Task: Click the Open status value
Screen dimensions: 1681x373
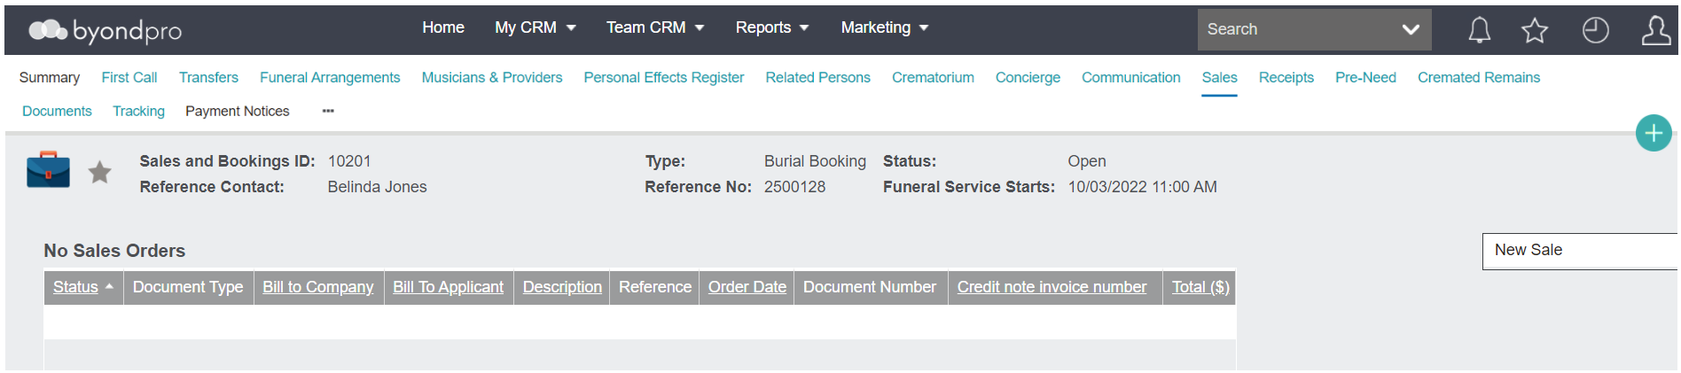Action: [1086, 161]
